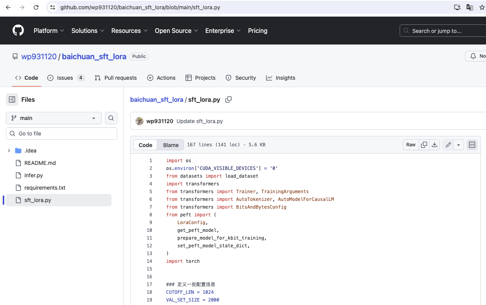The height and width of the screenshot is (305, 486).
Task: Click the CUTOFF_LEN = 1024 code line
Action: pos(190,292)
